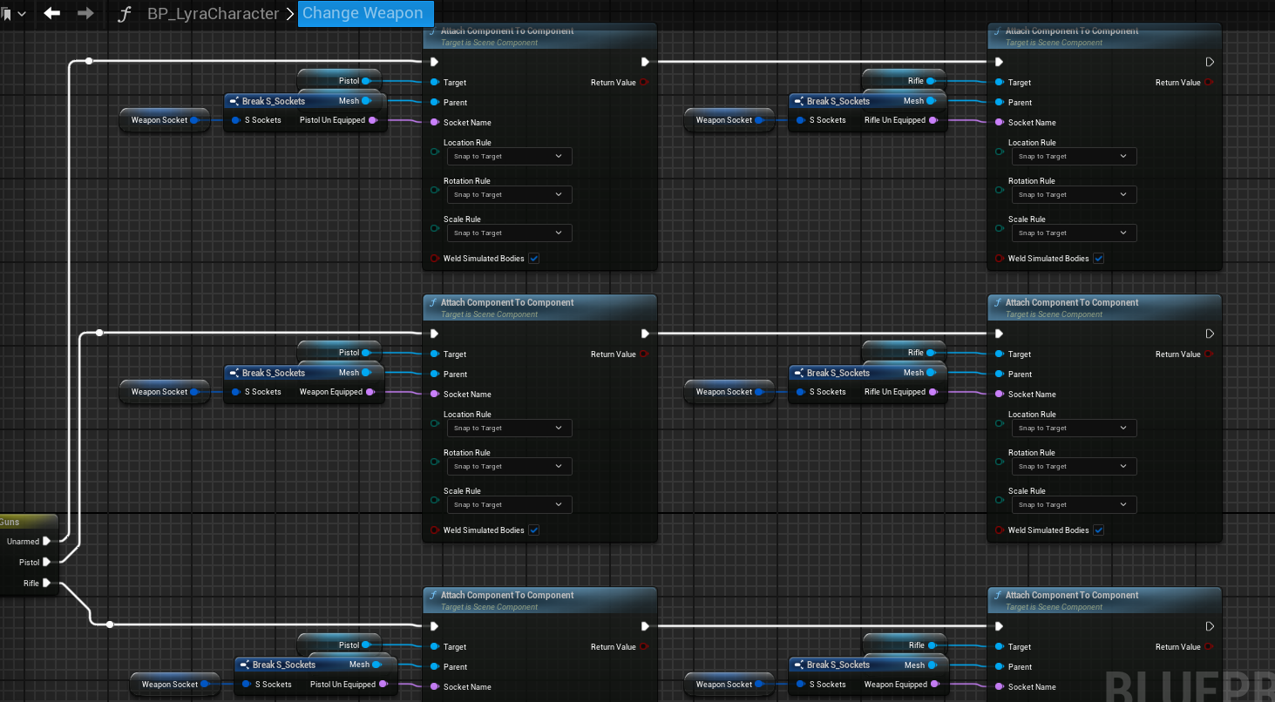Click Socket Name pin on Rifle node using Weapon Equipped

tap(999, 686)
